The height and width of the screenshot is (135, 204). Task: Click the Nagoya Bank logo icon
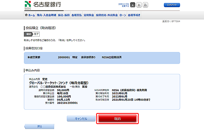click(28, 5)
